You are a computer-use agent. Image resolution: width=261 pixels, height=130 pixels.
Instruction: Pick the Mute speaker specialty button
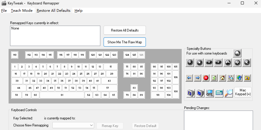(x=247, y=62)
